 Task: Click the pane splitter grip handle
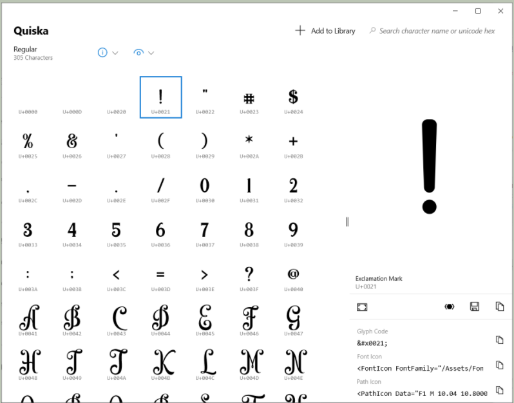coord(347,222)
